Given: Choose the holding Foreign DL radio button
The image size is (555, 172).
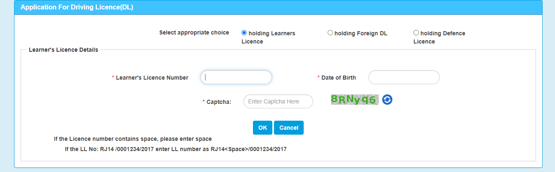Looking at the screenshot, I should (x=330, y=33).
